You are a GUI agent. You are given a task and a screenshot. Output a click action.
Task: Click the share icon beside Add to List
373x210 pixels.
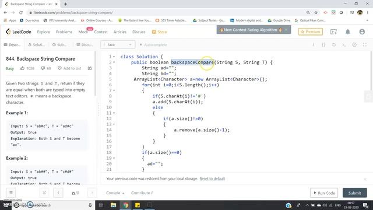point(90,68)
